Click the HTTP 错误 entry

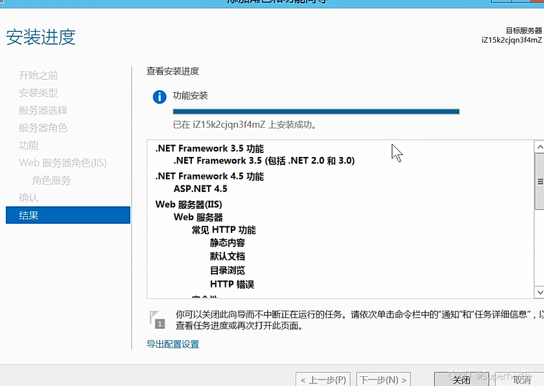tap(232, 284)
